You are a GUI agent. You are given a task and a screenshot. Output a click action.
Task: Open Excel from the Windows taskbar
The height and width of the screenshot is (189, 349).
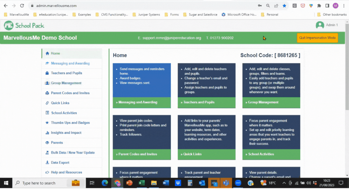click(x=142, y=183)
